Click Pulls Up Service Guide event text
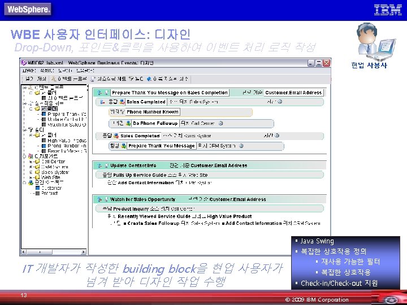Viewport: 407px width, 305px height. 140,175
